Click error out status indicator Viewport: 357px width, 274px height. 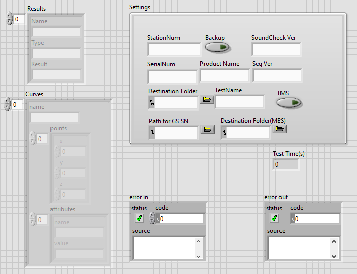pos(274,218)
